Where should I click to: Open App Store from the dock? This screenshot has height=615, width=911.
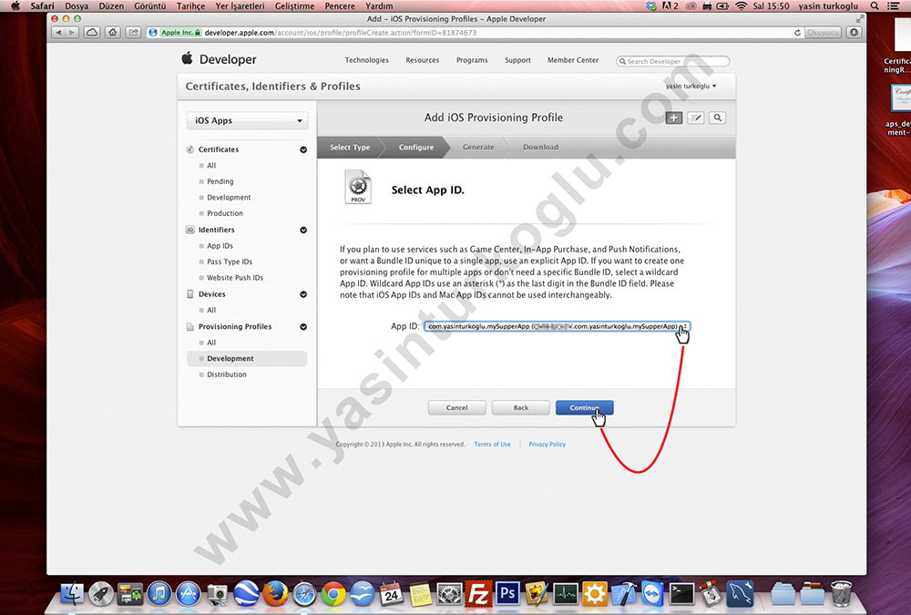[189, 594]
